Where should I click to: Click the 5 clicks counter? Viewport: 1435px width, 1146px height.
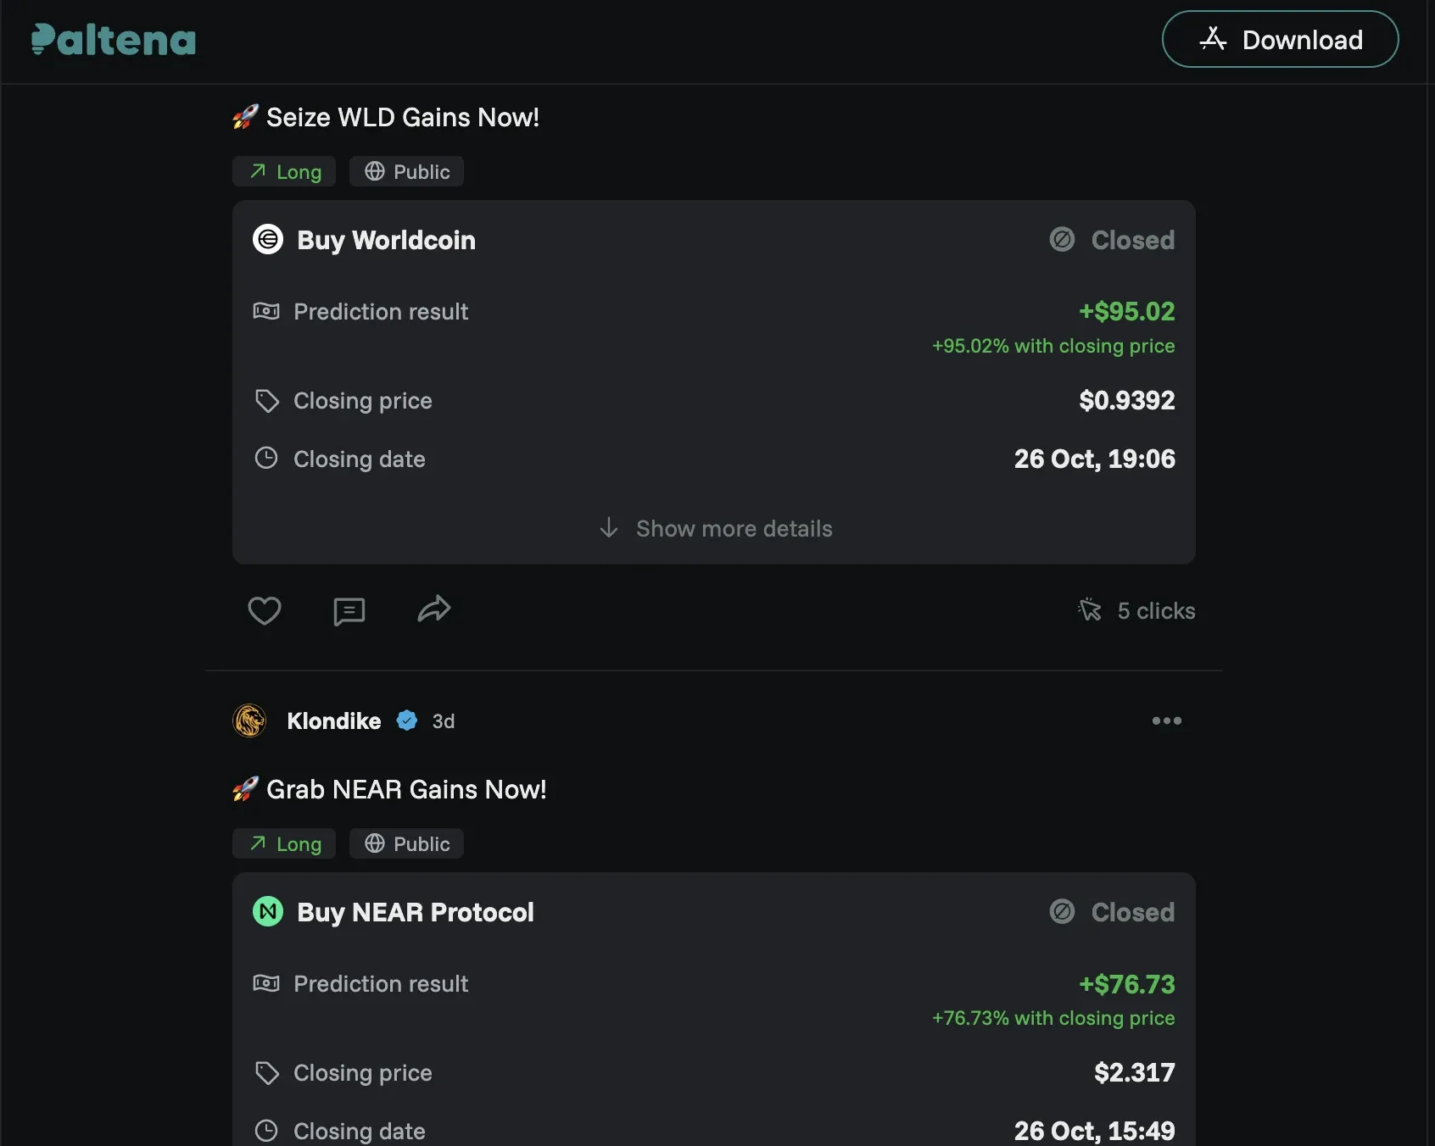coord(1136,610)
